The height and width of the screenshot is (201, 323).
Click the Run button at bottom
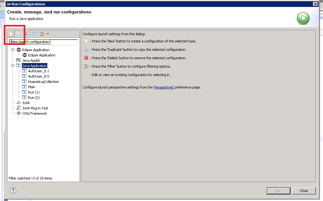[278, 191]
